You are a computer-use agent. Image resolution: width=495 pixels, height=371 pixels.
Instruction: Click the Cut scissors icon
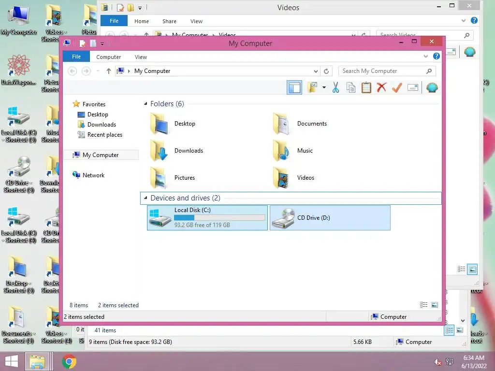[335, 87]
